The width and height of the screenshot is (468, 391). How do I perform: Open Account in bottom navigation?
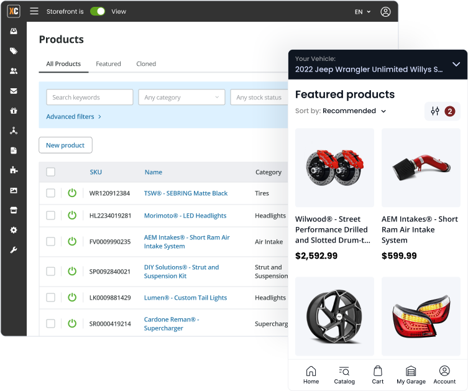pyautogui.click(x=444, y=375)
